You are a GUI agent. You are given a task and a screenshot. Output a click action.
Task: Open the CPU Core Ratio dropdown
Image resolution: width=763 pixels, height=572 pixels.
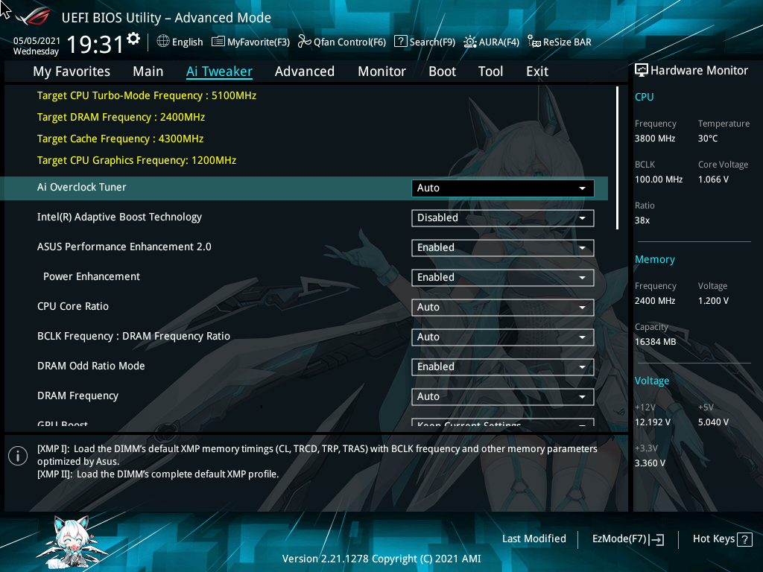tap(503, 308)
